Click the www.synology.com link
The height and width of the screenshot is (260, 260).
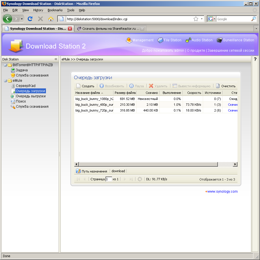click(x=222, y=192)
